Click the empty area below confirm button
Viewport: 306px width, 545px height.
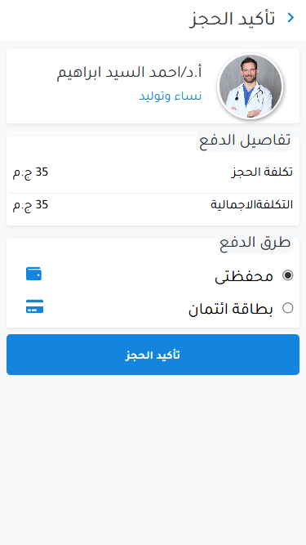153,459
